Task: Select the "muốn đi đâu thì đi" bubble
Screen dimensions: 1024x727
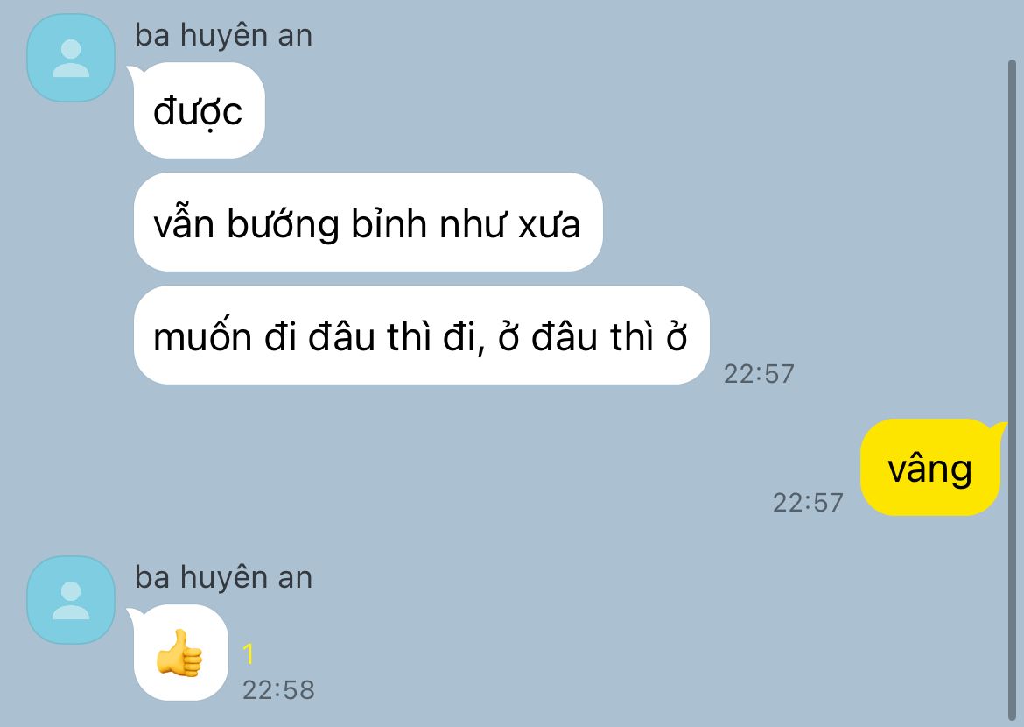Action: pos(421,335)
